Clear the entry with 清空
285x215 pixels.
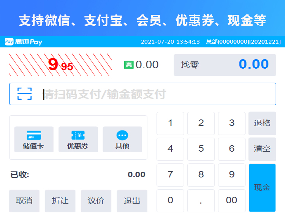[262, 149]
